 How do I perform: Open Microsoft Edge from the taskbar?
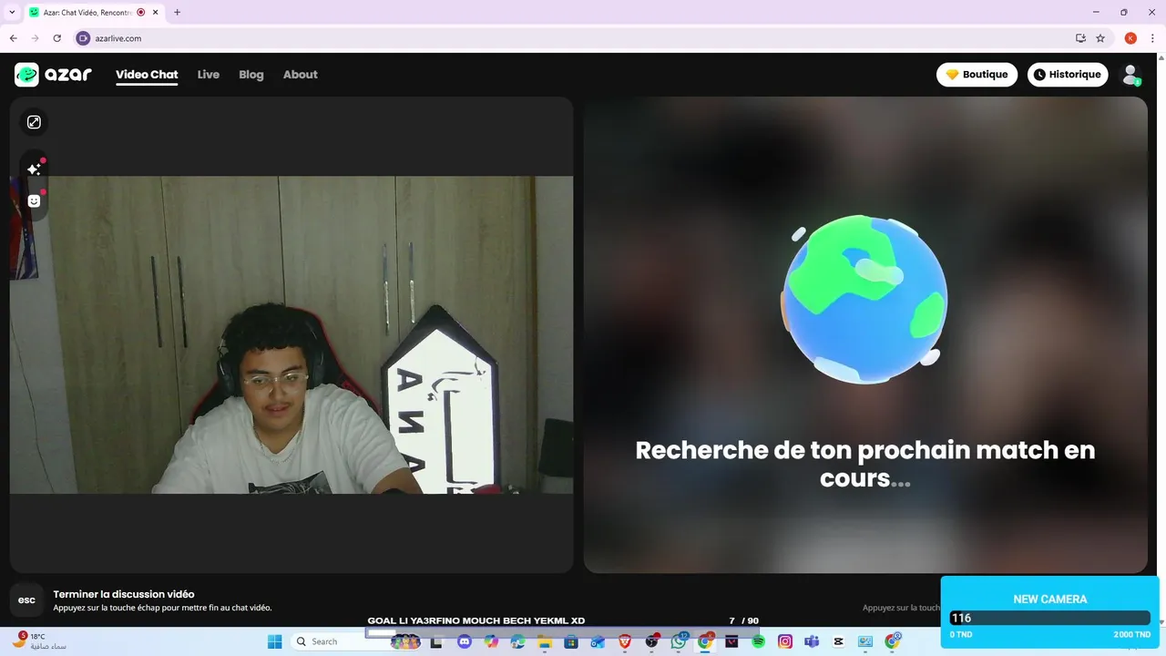(517, 641)
